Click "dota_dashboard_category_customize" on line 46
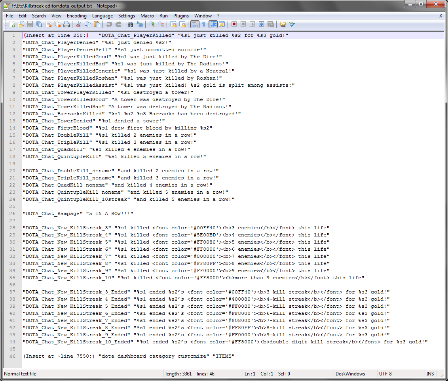This screenshot has height=381, width=448. [x=154, y=356]
